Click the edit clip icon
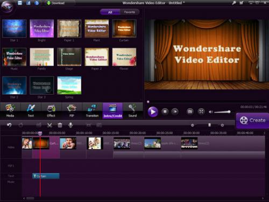 (39, 125)
